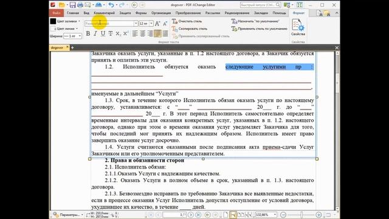389x219 pixels.
Task: Open line width (Ширина) 1 pt dropdown
Action: 80,36
